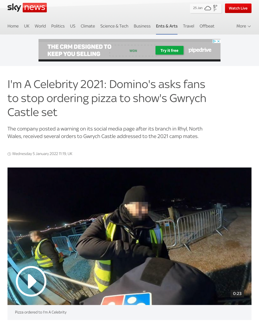Go to the Home section

click(13, 26)
